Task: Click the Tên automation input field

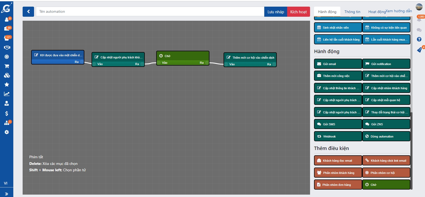Action: click(x=150, y=12)
